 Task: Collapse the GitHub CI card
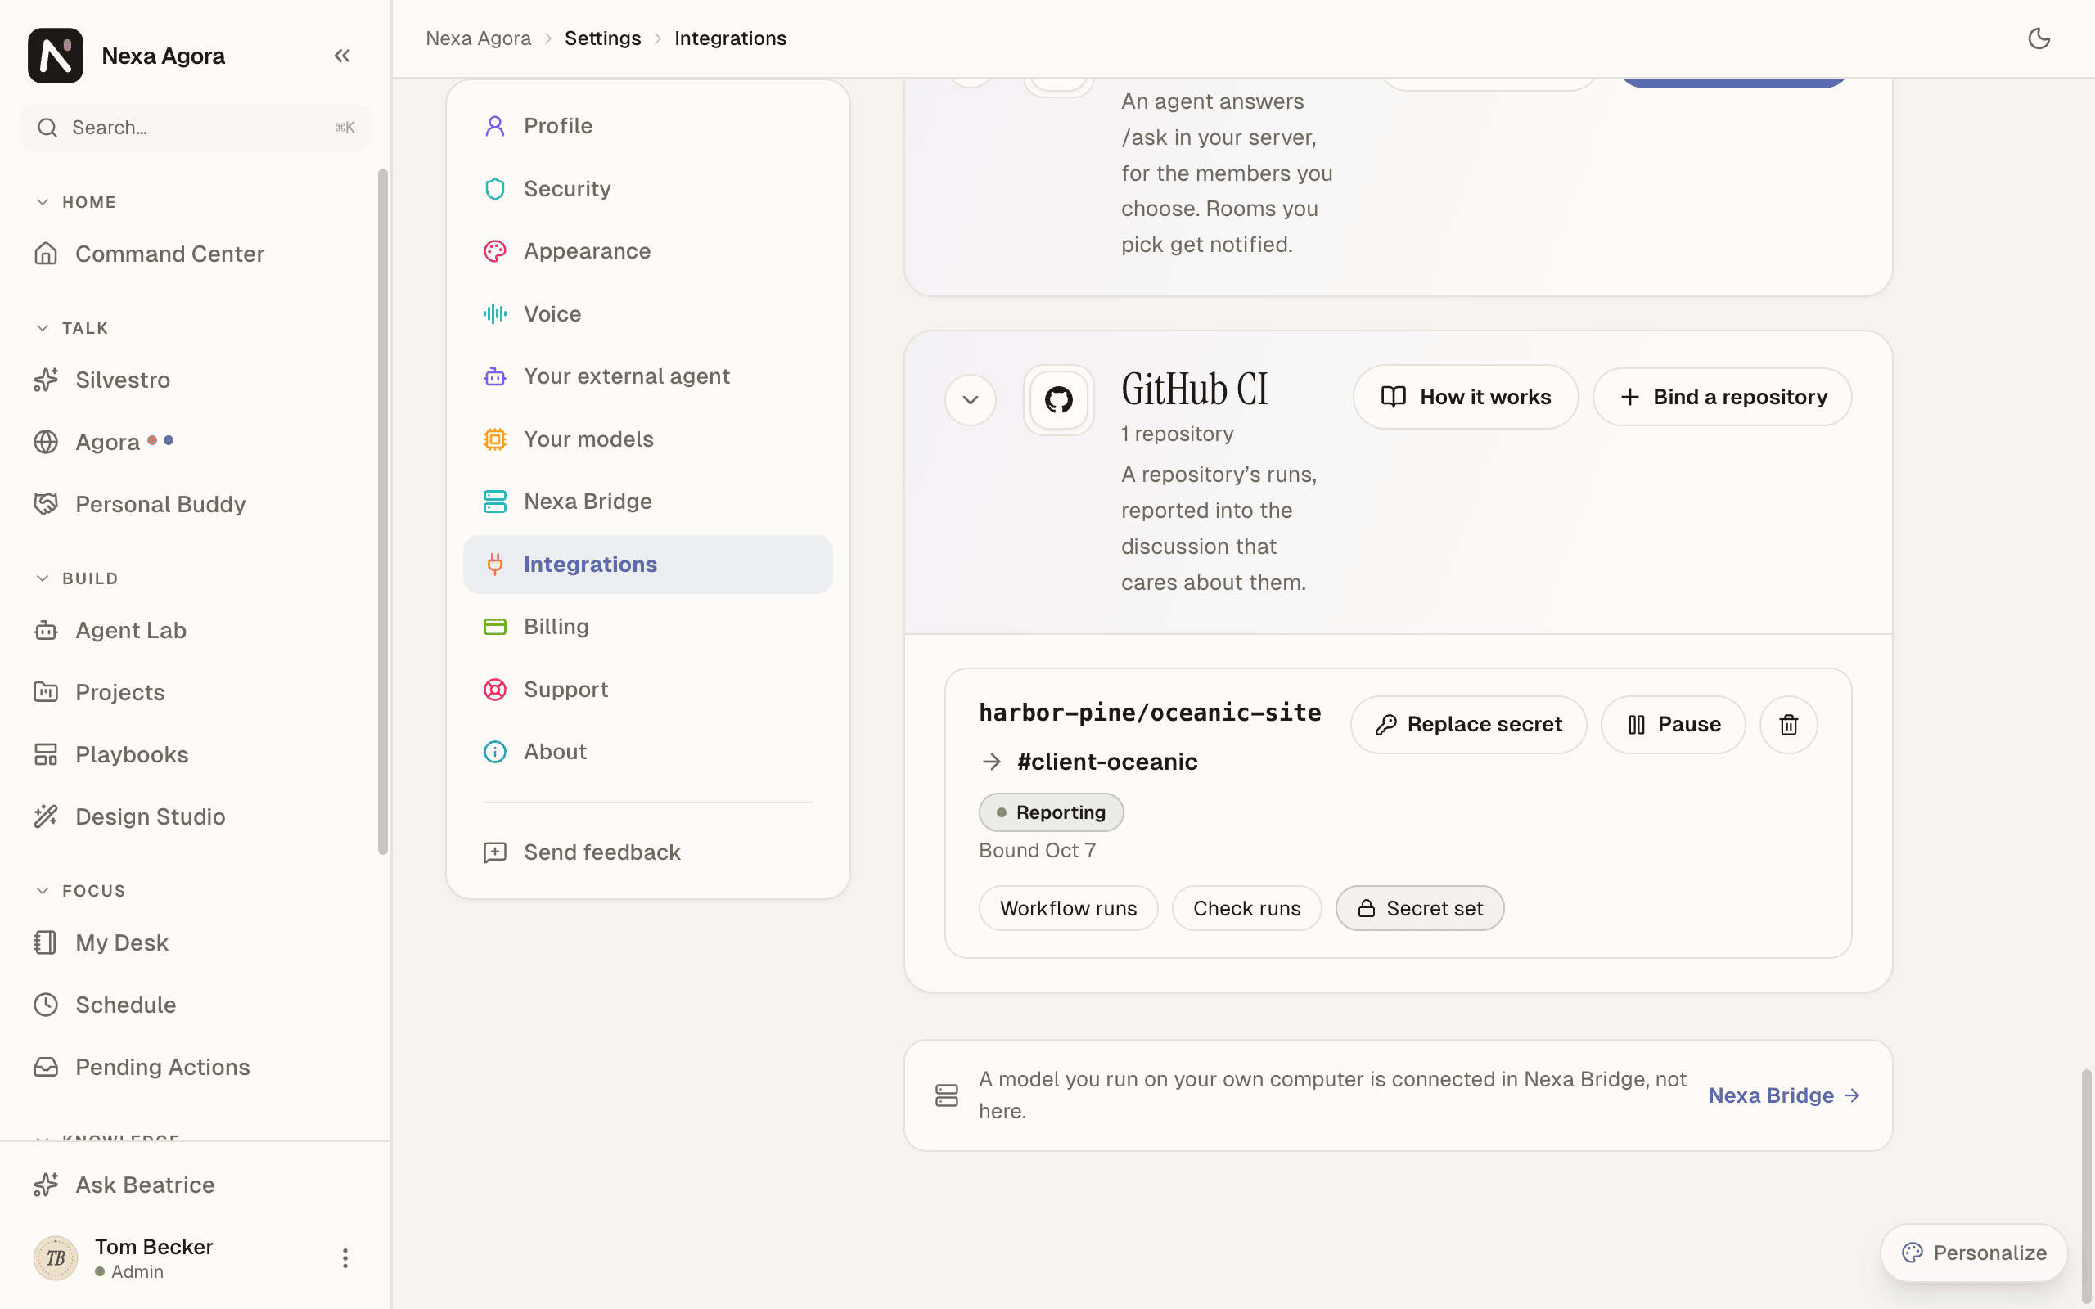tap(971, 400)
